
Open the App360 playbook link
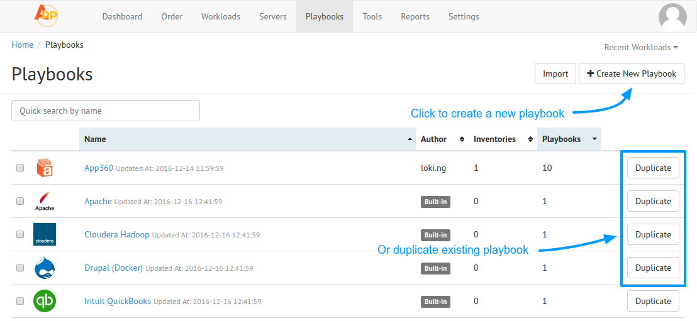tap(99, 168)
